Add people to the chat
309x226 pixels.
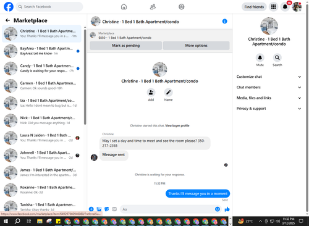point(151,93)
